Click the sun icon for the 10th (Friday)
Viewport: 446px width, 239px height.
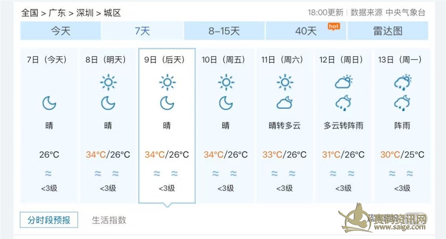tap(226, 82)
